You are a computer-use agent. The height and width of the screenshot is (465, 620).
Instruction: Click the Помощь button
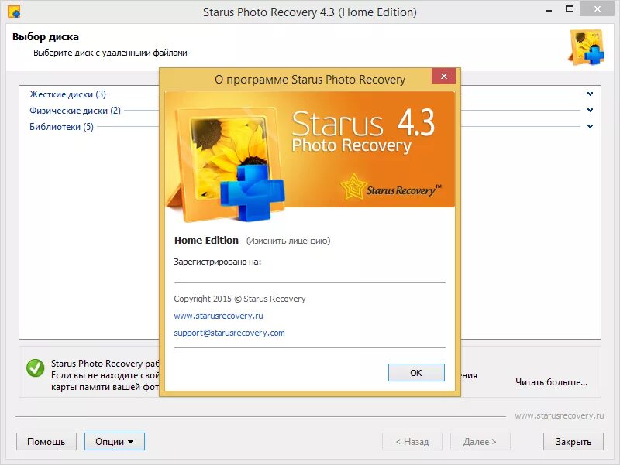pos(46,441)
